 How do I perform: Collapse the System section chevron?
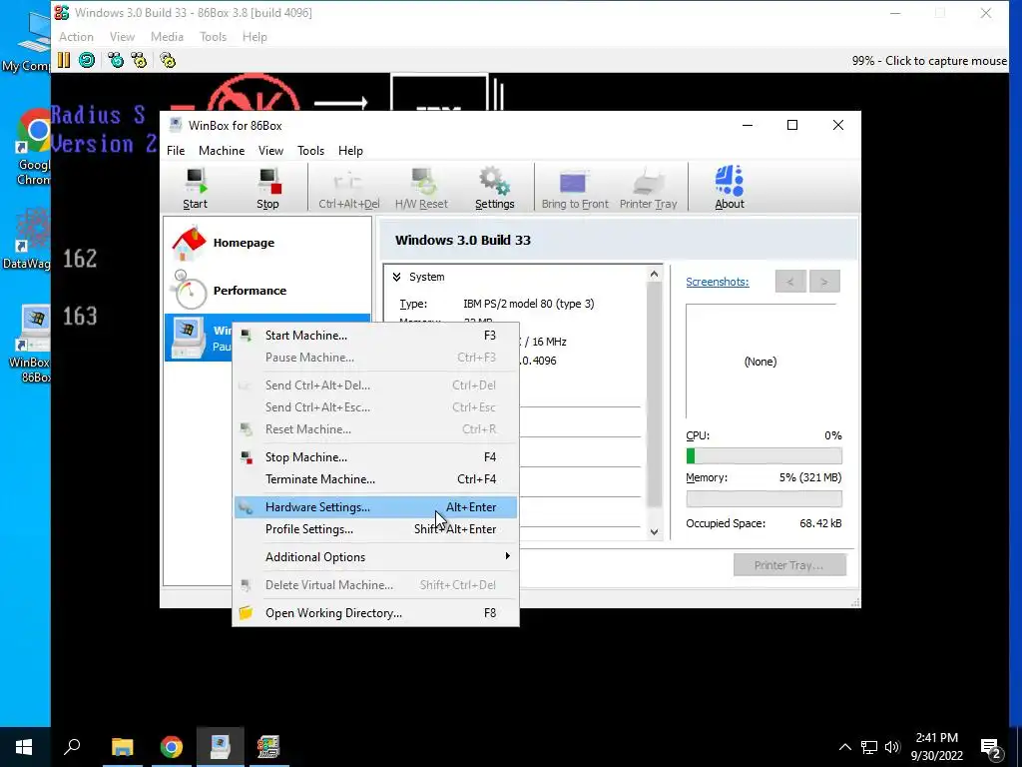[396, 278]
